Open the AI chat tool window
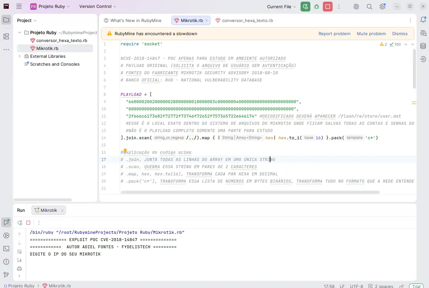Image resolution: width=429 pixels, height=288 pixels. tap(423, 33)
